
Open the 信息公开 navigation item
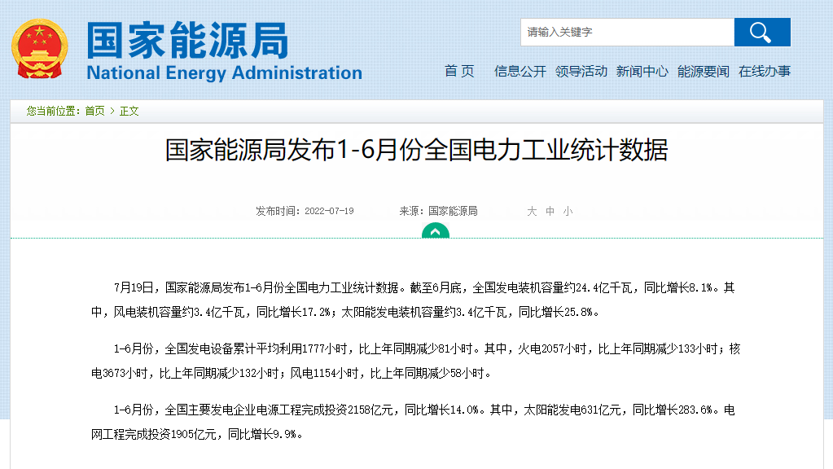tap(520, 71)
